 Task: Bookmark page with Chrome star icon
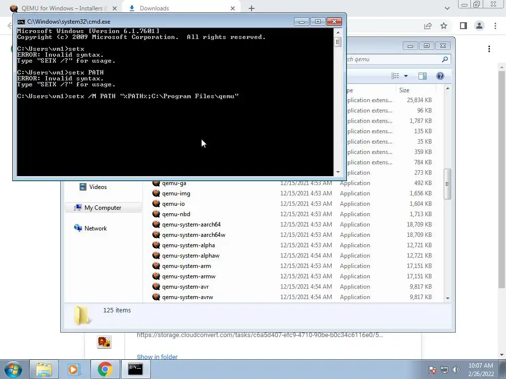click(444, 26)
